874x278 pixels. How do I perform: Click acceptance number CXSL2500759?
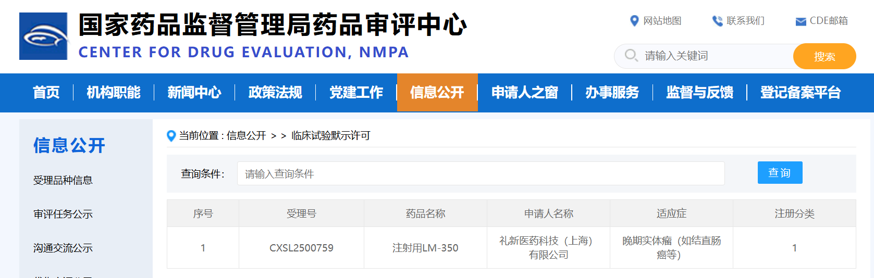pyautogui.click(x=301, y=248)
